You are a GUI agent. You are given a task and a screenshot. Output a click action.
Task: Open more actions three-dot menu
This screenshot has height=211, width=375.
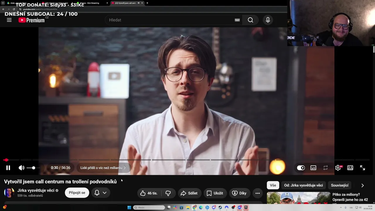coord(258,193)
